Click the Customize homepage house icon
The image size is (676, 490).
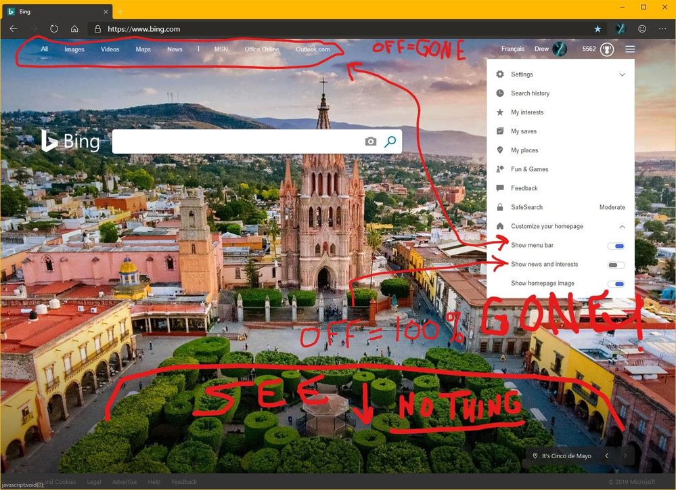tap(499, 226)
